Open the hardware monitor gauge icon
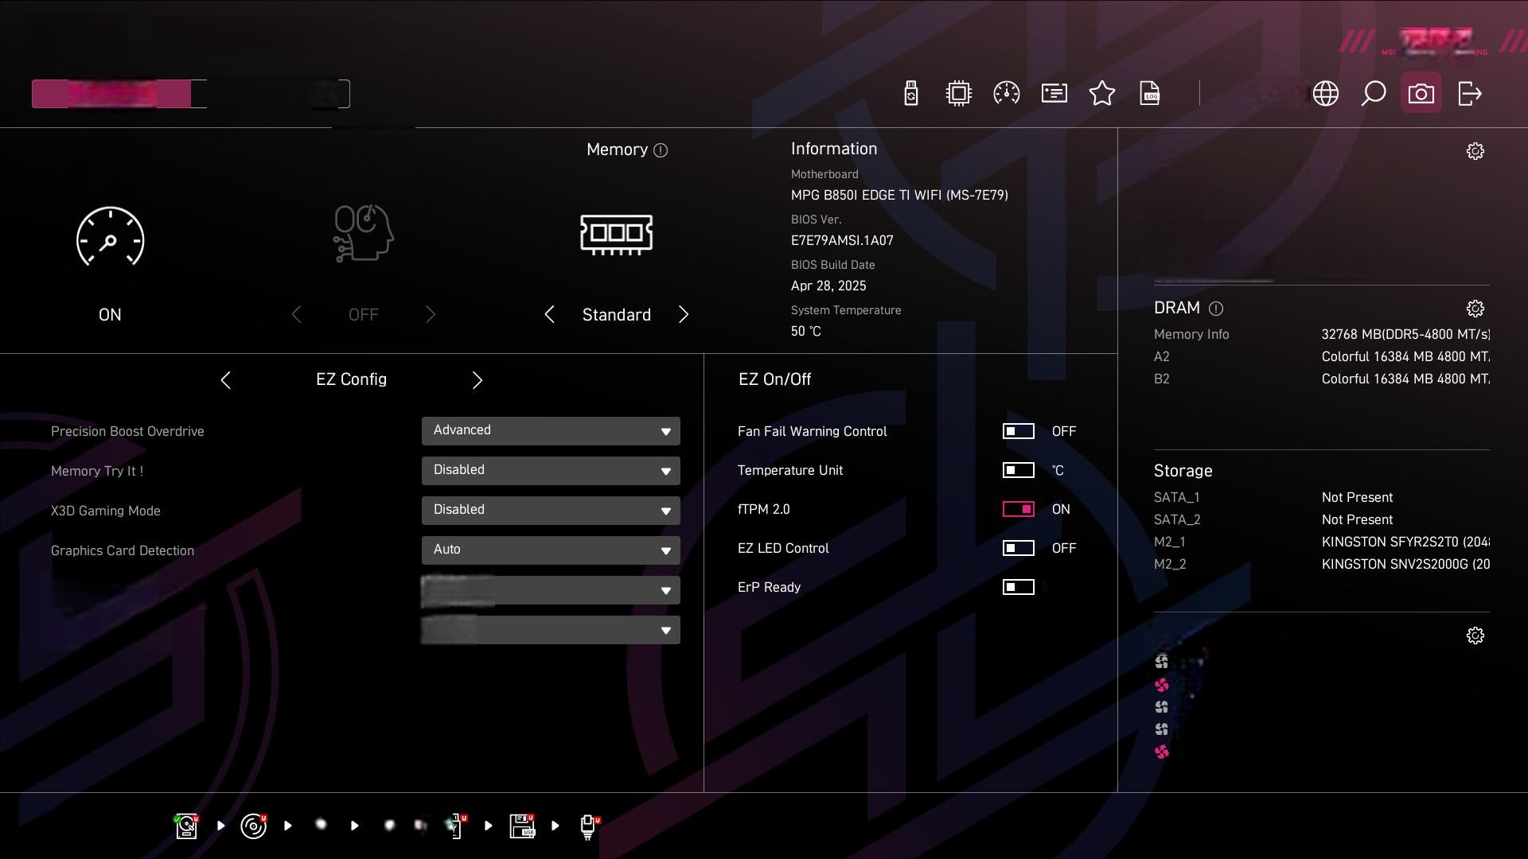Image resolution: width=1528 pixels, height=859 pixels. (1007, 93)
